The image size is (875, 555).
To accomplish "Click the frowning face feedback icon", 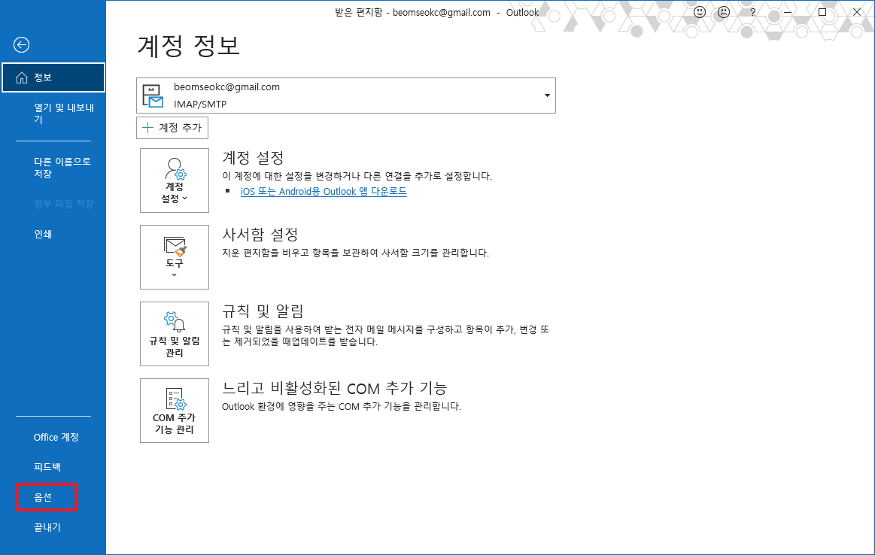I will (x=724, y=12).
